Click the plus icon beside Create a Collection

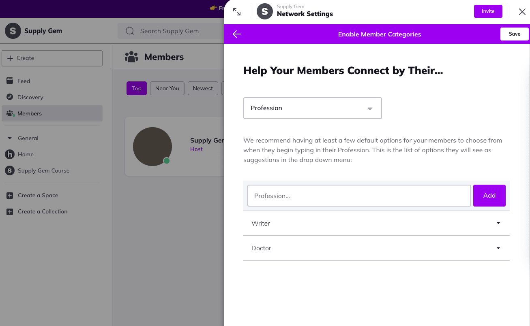(10, 212)
